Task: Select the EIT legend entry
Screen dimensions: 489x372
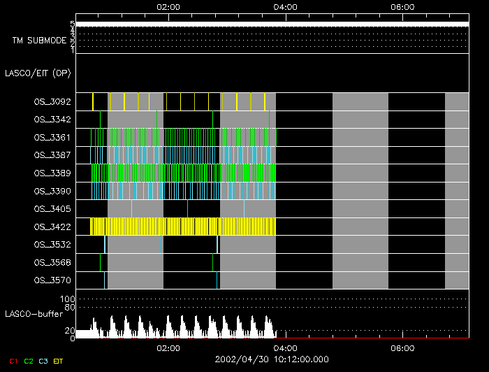Action: point(58,361)
